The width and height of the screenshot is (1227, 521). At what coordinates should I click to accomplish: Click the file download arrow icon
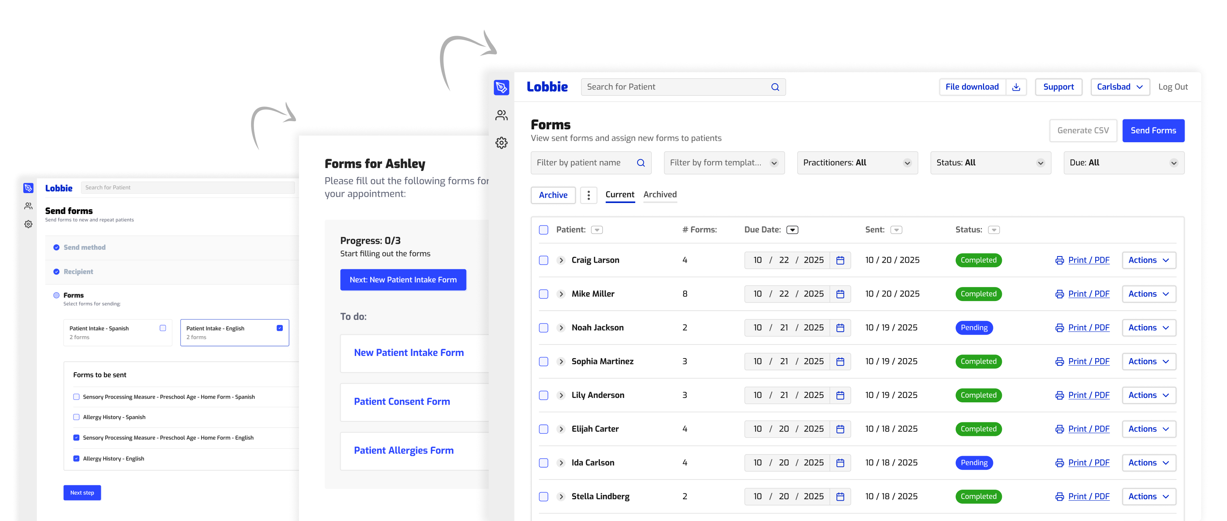[x=1015, y=87]
